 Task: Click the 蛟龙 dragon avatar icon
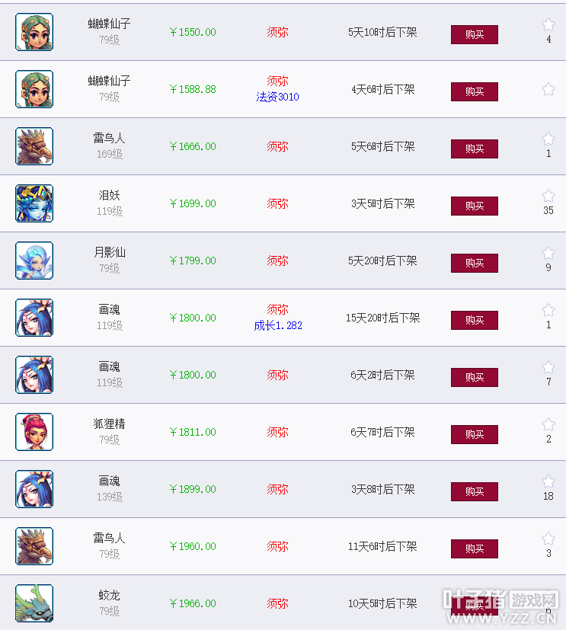[x=34, y=603]
